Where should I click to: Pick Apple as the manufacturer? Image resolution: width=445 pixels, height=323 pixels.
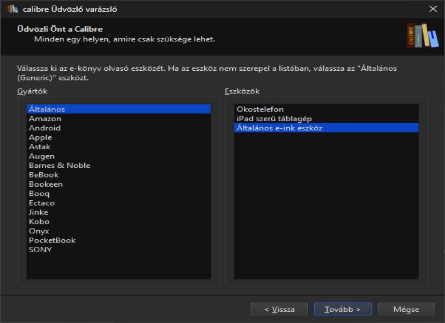pos(118,137)
